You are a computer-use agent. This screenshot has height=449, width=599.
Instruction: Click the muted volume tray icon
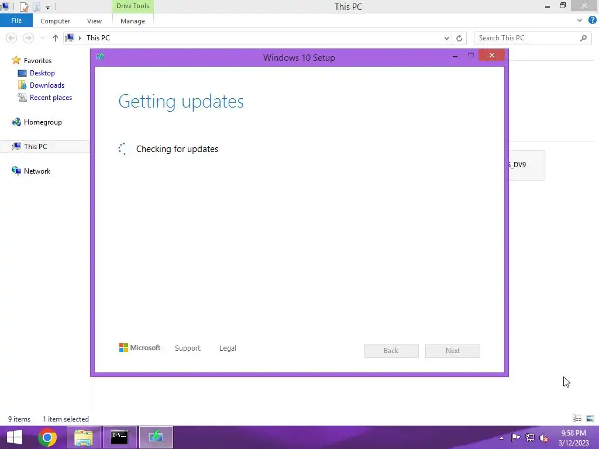pos(544,438)
